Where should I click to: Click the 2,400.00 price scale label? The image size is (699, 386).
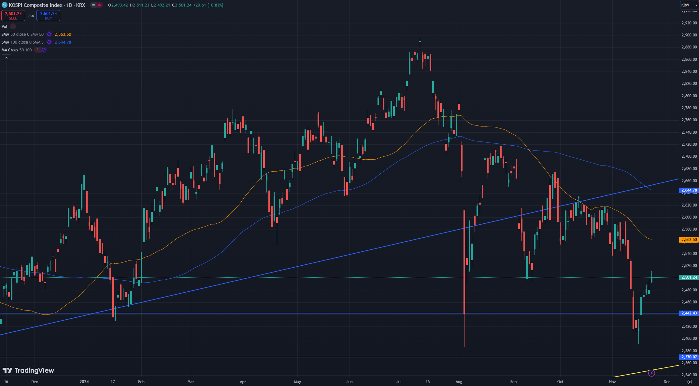click(x=689, y=339)
